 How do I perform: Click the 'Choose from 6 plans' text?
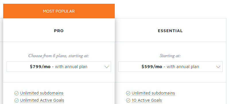[x=59, y=56]
